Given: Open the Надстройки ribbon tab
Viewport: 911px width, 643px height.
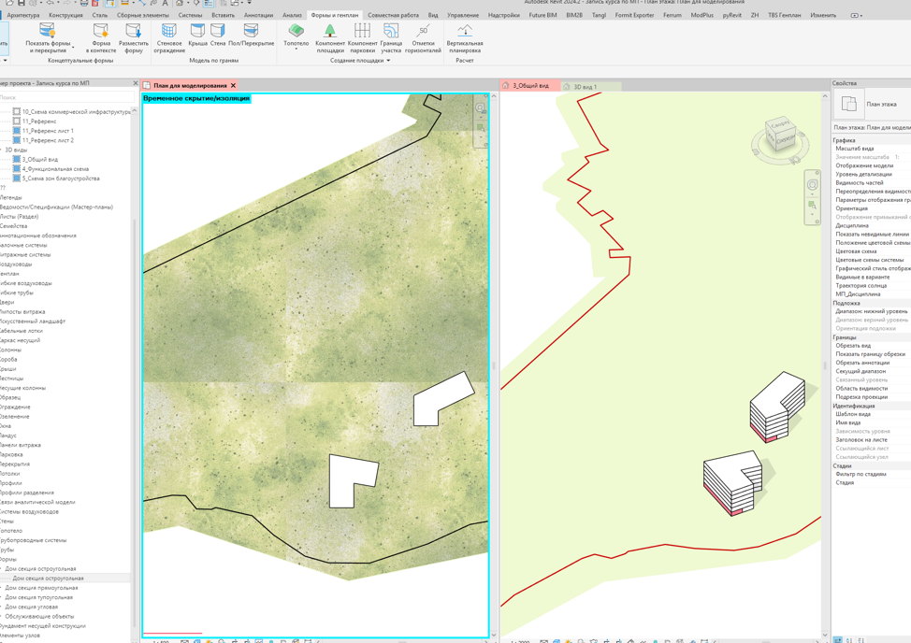Looking at the screenshot, I should click(504, 15).
